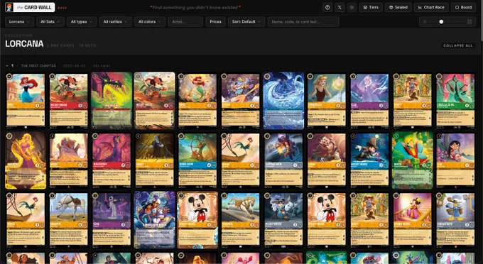Screen dimensions: 483x264
Task: Open the Minnie Mouse card
Action: pos(413,220)
